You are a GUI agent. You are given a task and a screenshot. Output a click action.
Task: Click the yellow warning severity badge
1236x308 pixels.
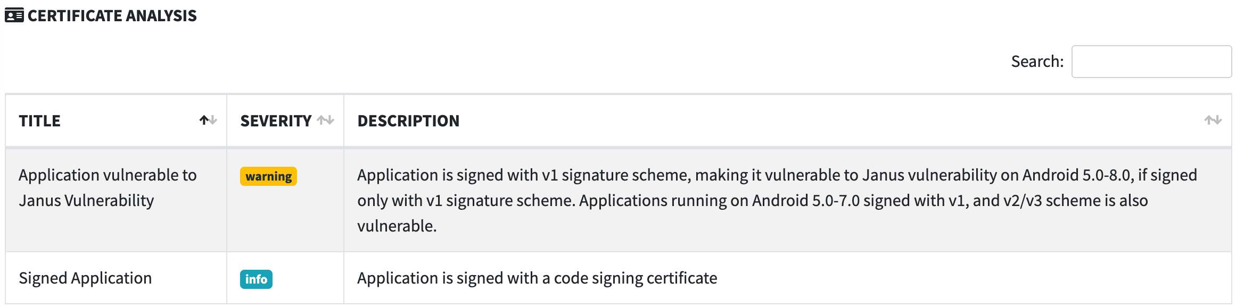268,176
